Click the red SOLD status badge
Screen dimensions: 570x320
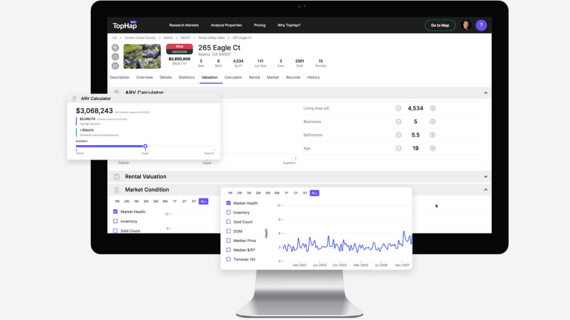(x=179, y=47)
